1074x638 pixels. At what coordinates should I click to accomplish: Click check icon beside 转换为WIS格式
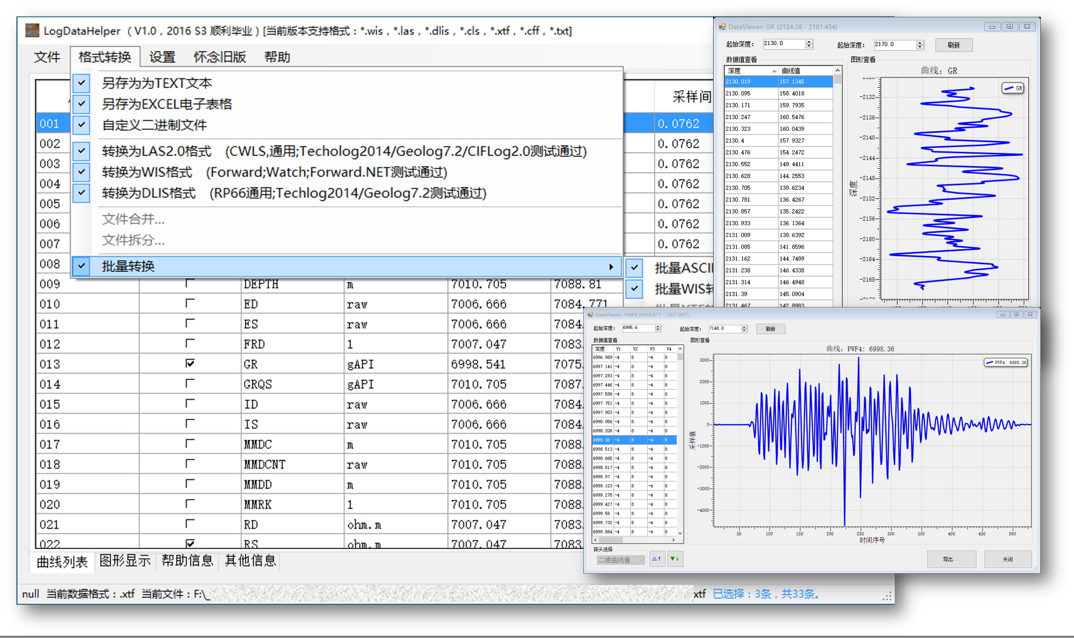point(81,172)
